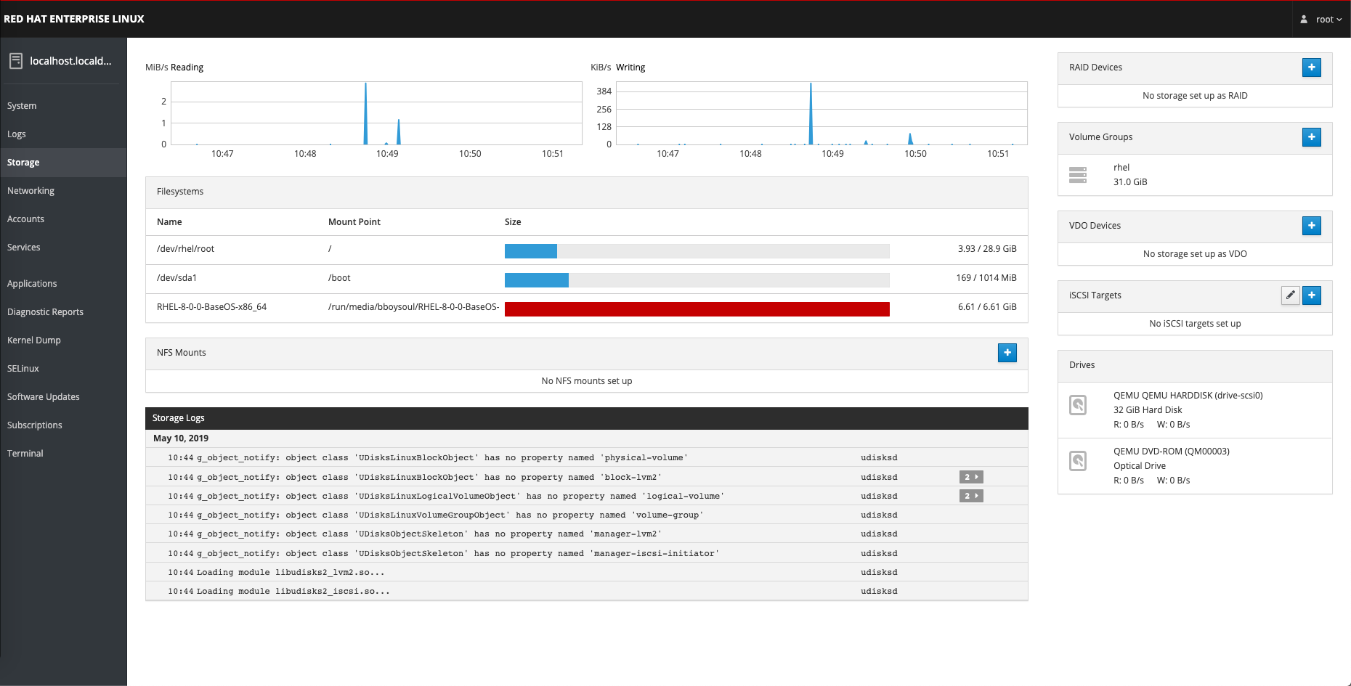Expand the block-lvm2 log entry count
1351x686 pixels.
tap(971, 477)
